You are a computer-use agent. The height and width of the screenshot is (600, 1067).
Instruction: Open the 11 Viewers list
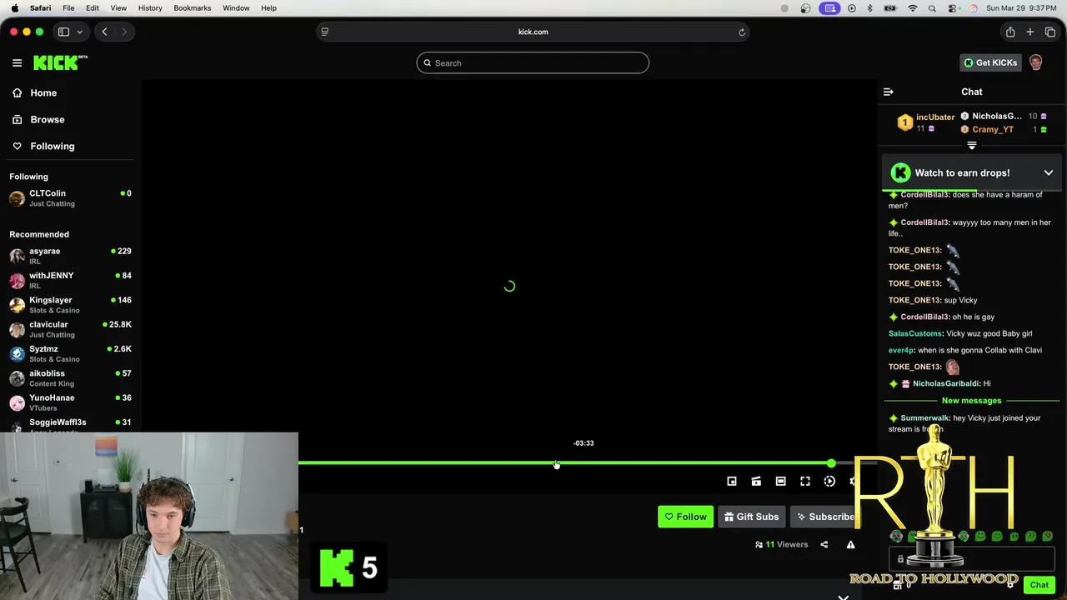(x=782, y=544)
